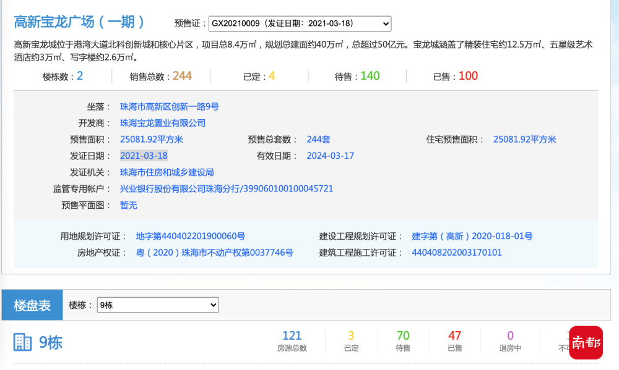
Task: Open the 预售证 dropdown GX20210009
Action: 300,23
